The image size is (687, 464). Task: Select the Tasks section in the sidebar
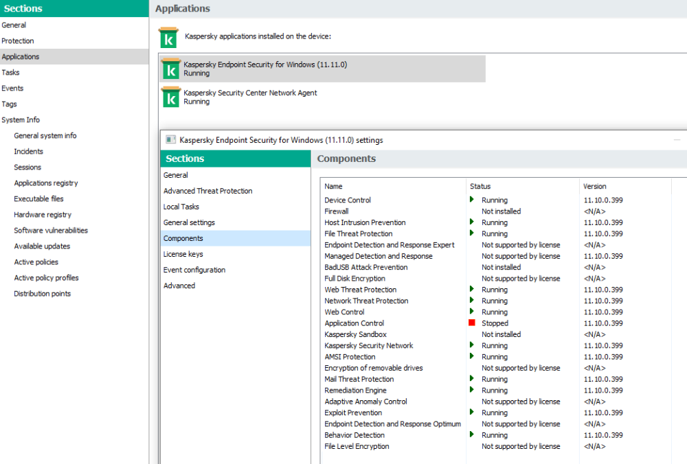point(11,73)
